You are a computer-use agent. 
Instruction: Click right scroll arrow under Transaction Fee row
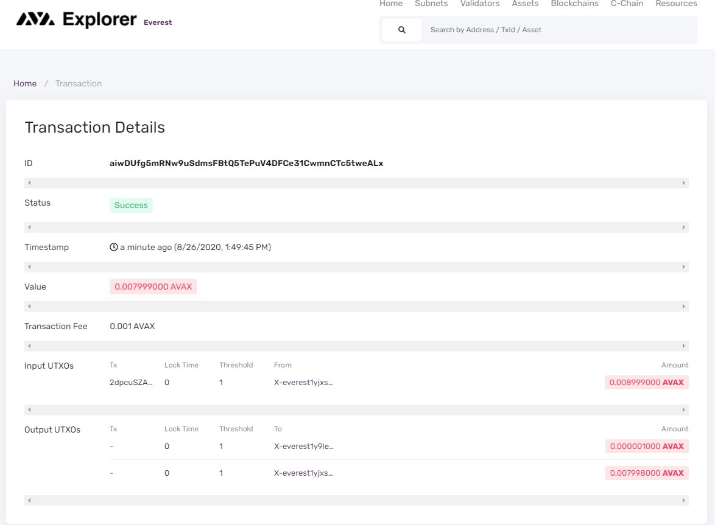683,346
